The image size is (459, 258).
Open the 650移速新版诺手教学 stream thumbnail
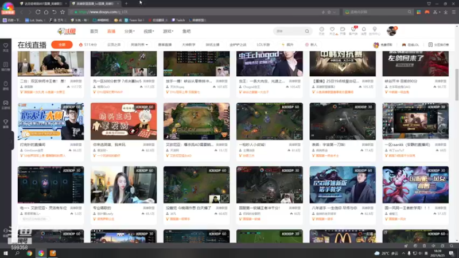[x=343, y=185]
